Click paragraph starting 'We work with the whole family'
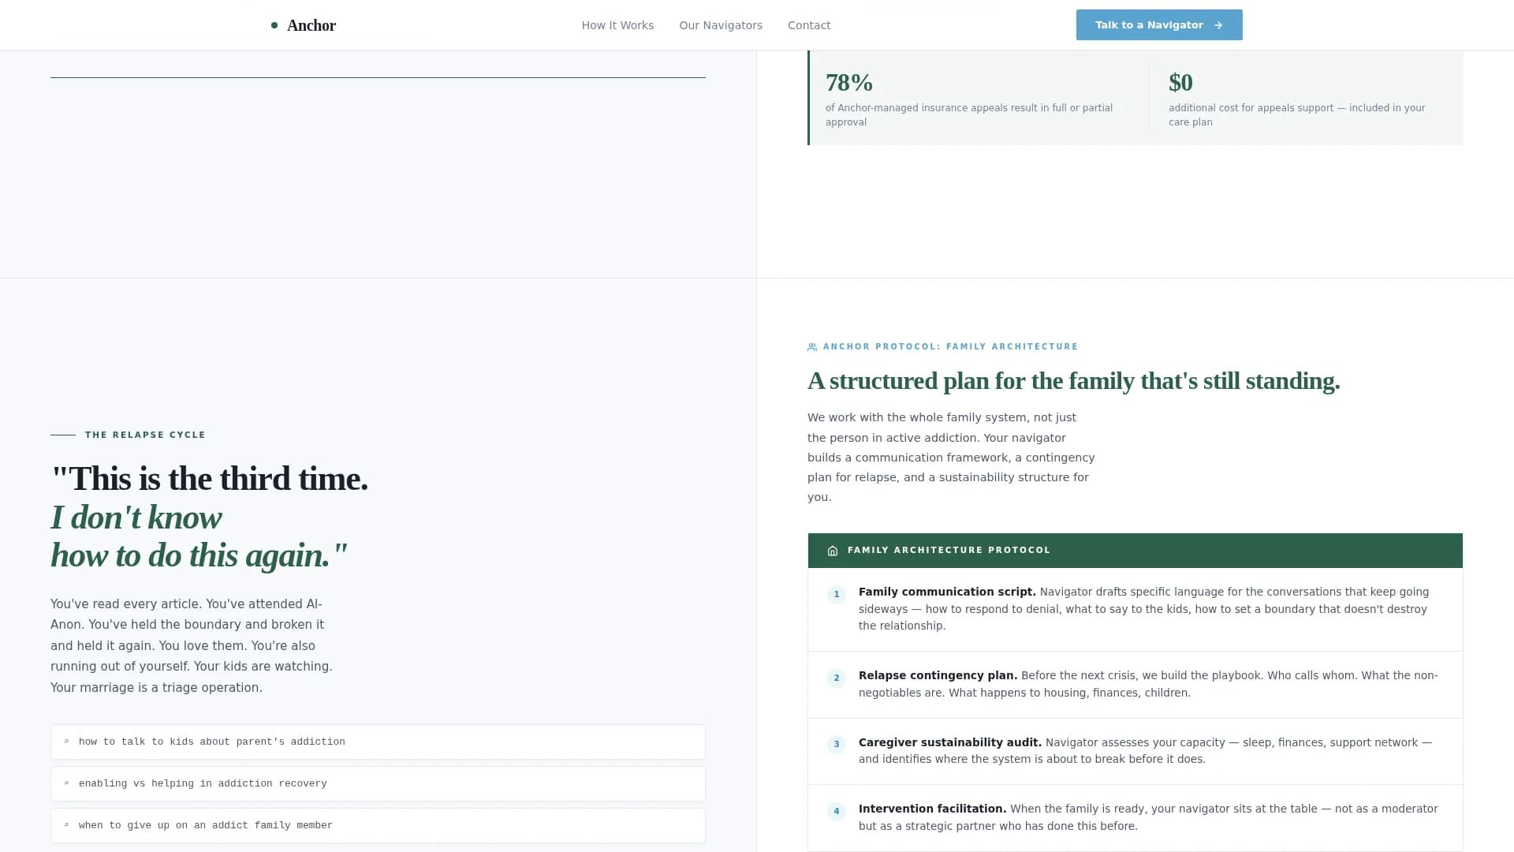Image resolution: width=1514 pixels, height=852 pixels. 951,457
